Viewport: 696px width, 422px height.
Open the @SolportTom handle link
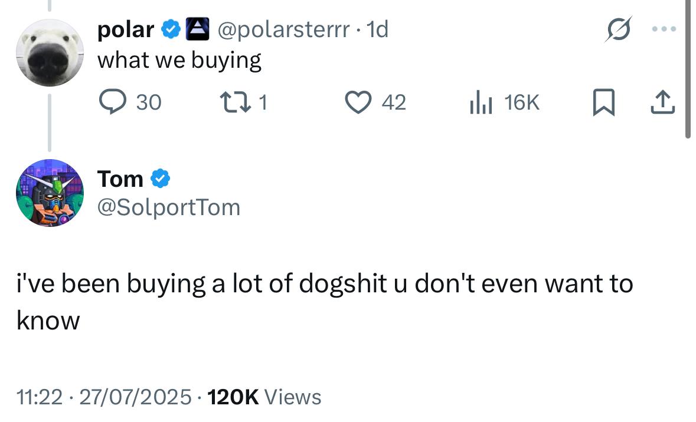click(x=169, y=207)
